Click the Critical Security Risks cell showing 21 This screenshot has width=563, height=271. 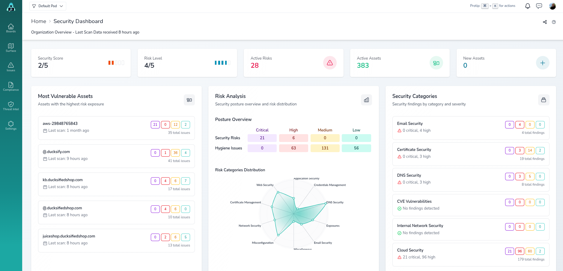click(x=262, y=138)
